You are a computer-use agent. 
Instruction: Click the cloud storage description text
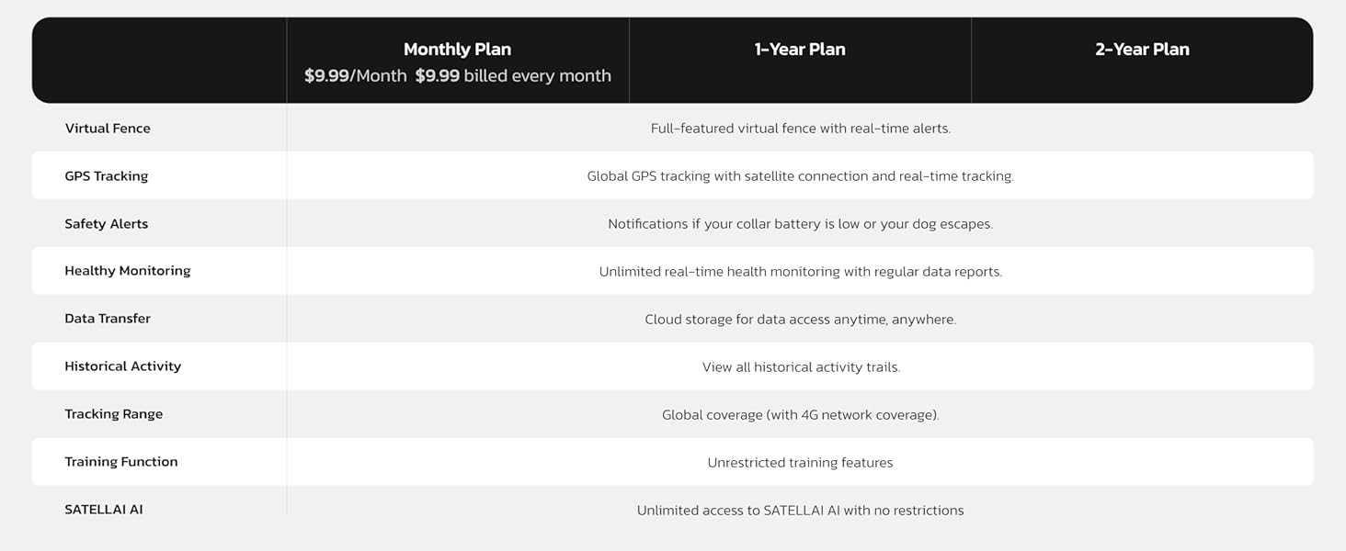[x=800, y=320]
